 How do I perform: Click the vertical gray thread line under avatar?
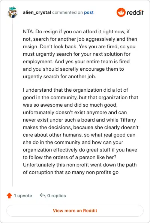12,103
